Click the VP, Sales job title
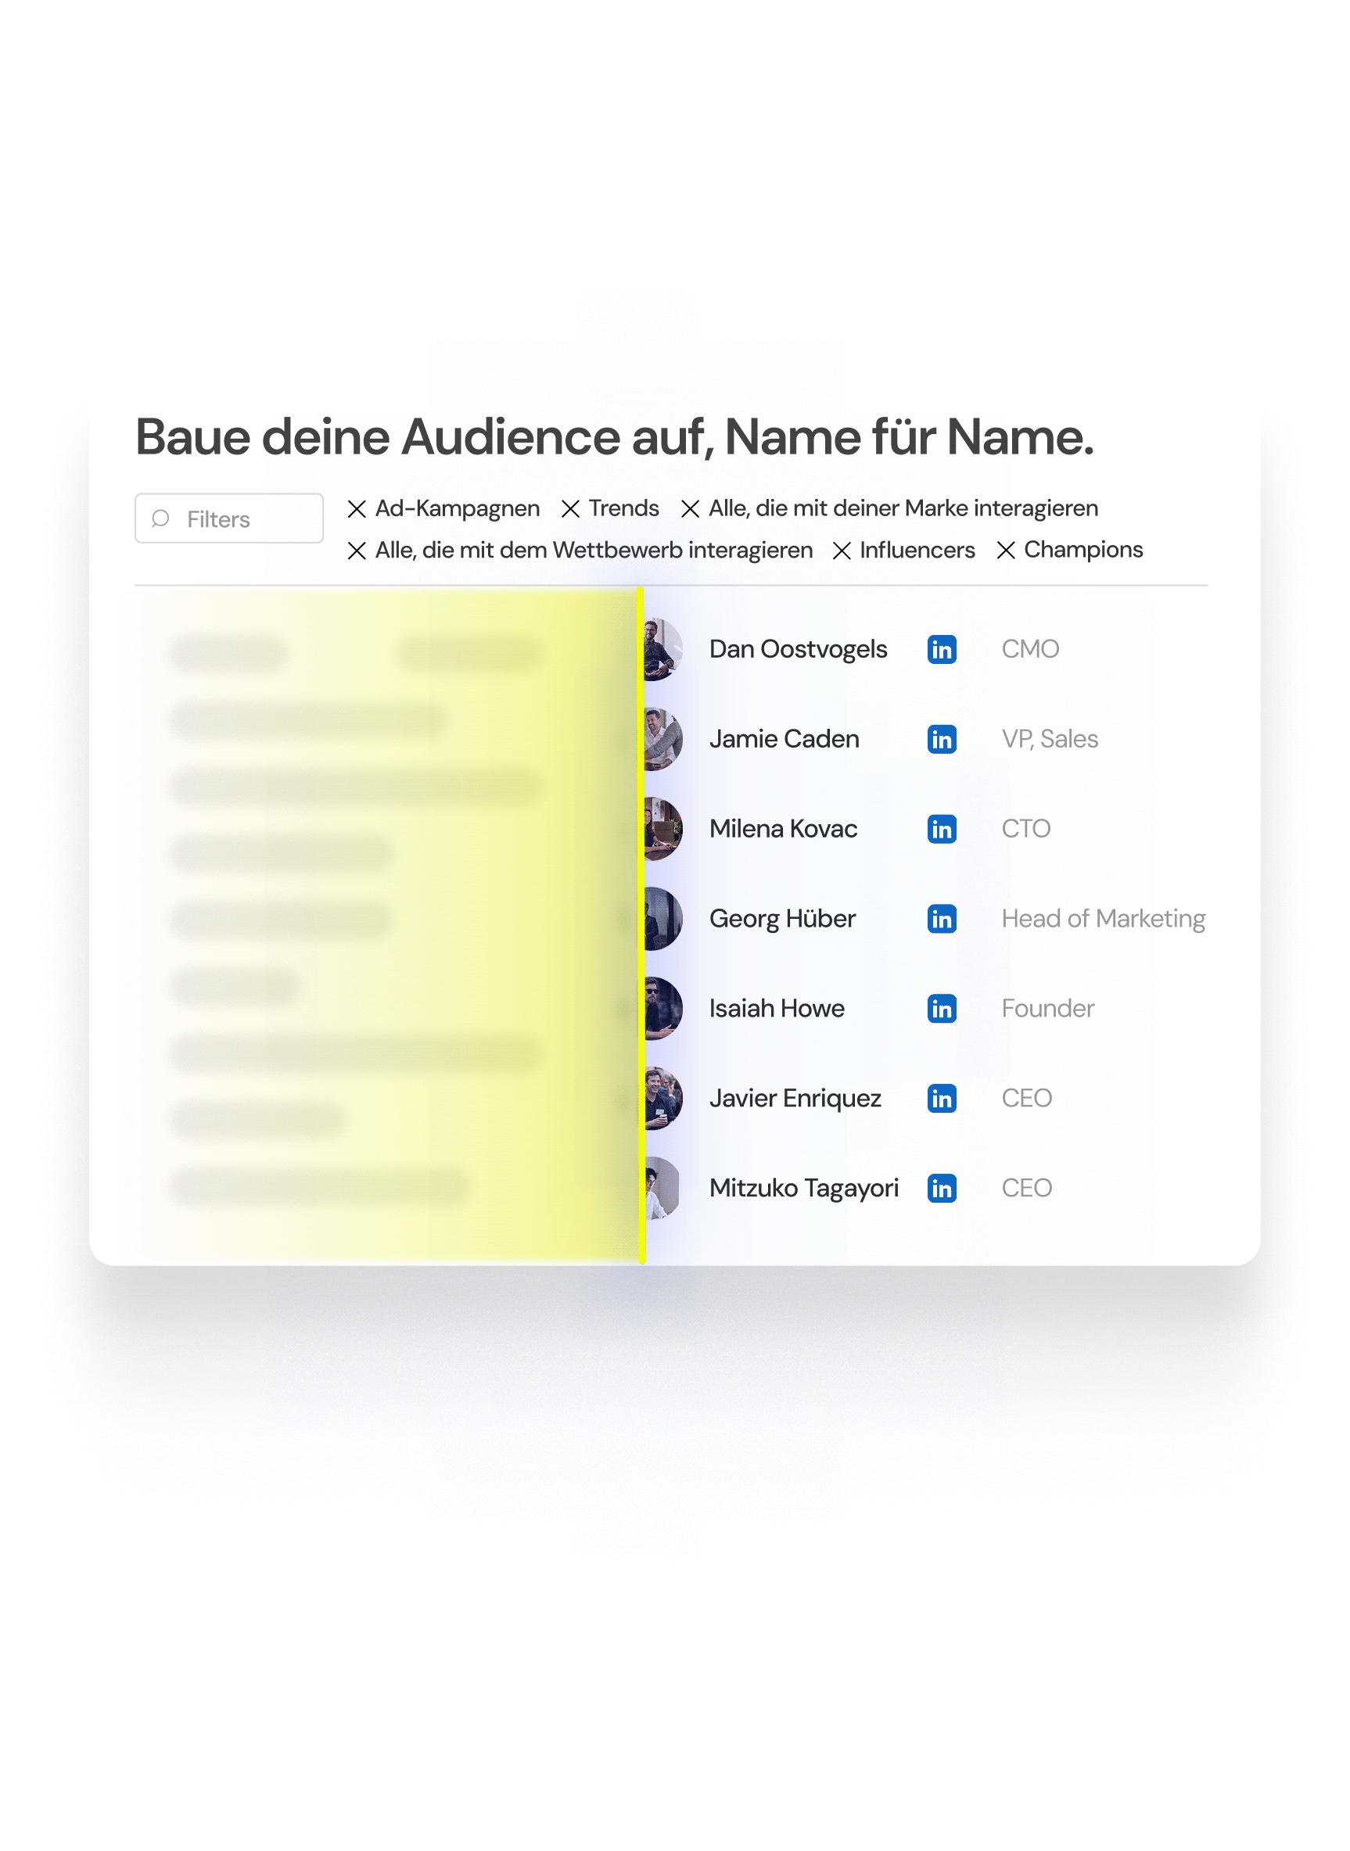The height and width of the screenshot is (1851, 1350). (x=1050, y=739)
